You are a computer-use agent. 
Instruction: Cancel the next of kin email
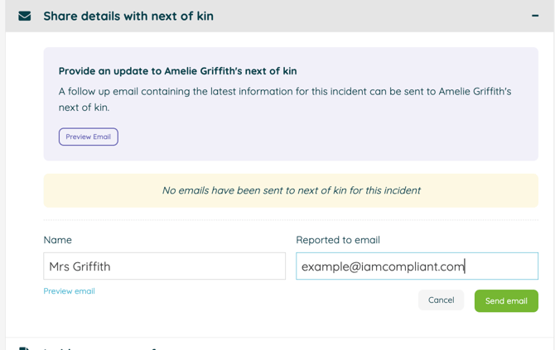coord(441,300)
